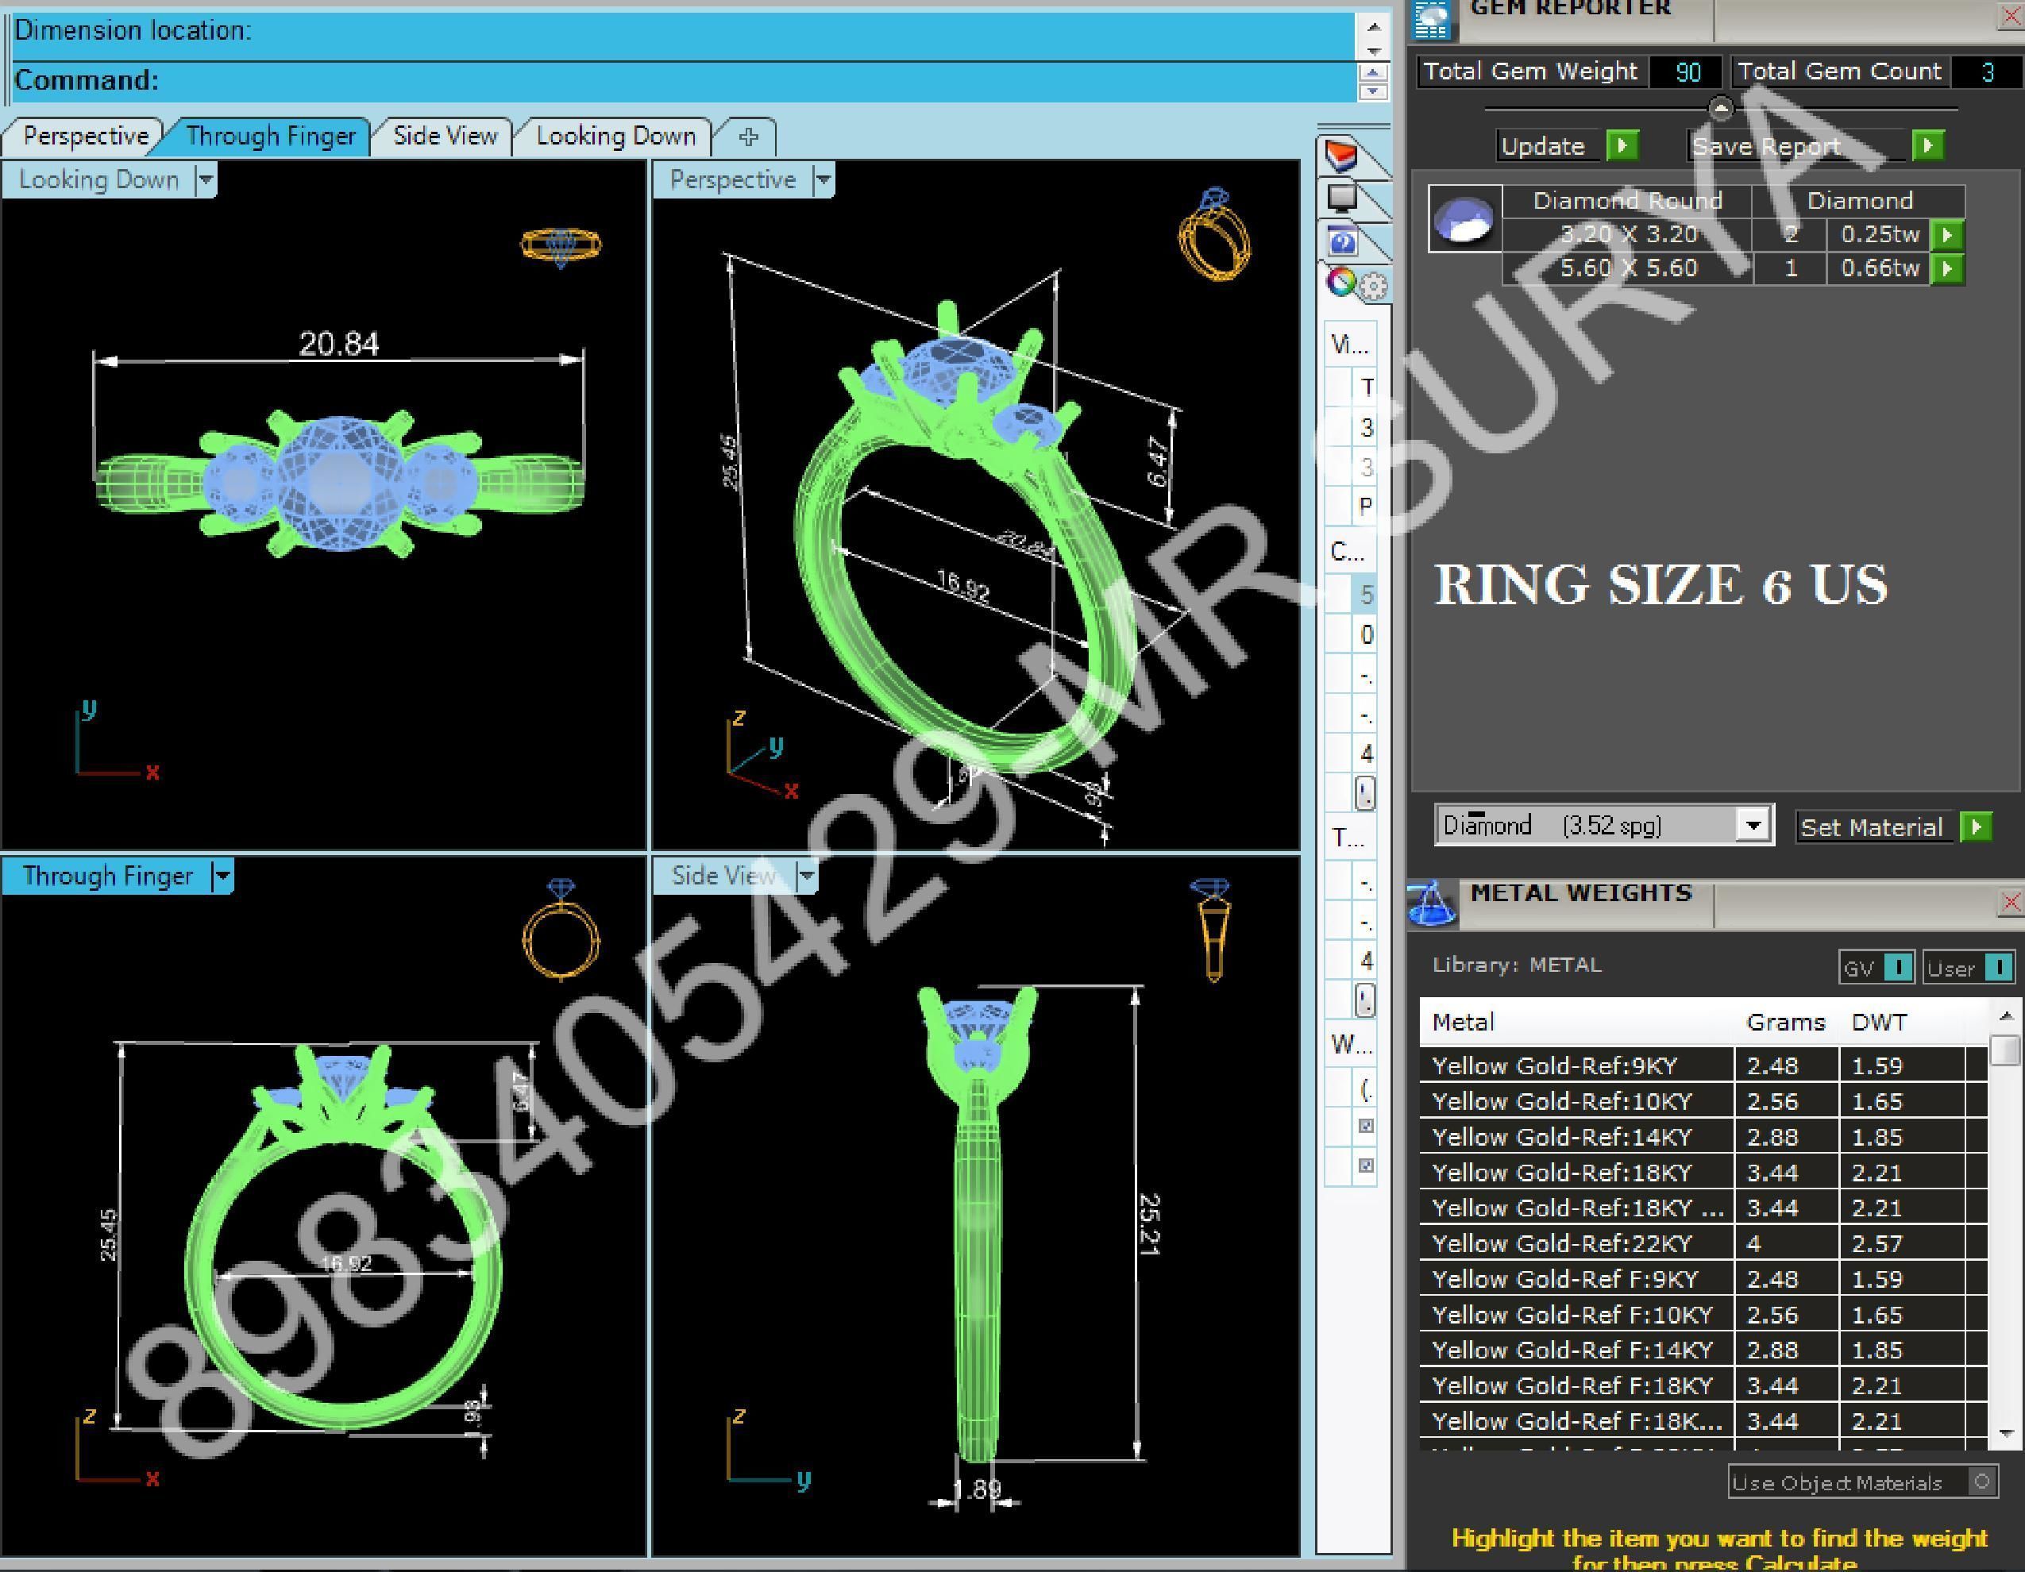Screen dimensions: 2025x1572
Task: Toggle the upper checkbox in W section
Action: tap(1366, 1126)
